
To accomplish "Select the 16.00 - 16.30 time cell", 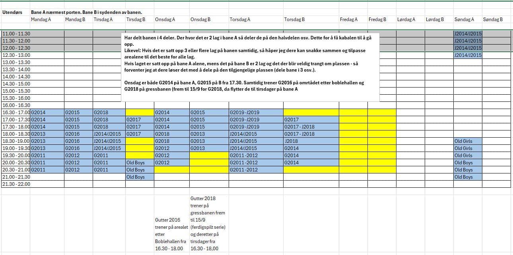I will click(x=16, y=105).
